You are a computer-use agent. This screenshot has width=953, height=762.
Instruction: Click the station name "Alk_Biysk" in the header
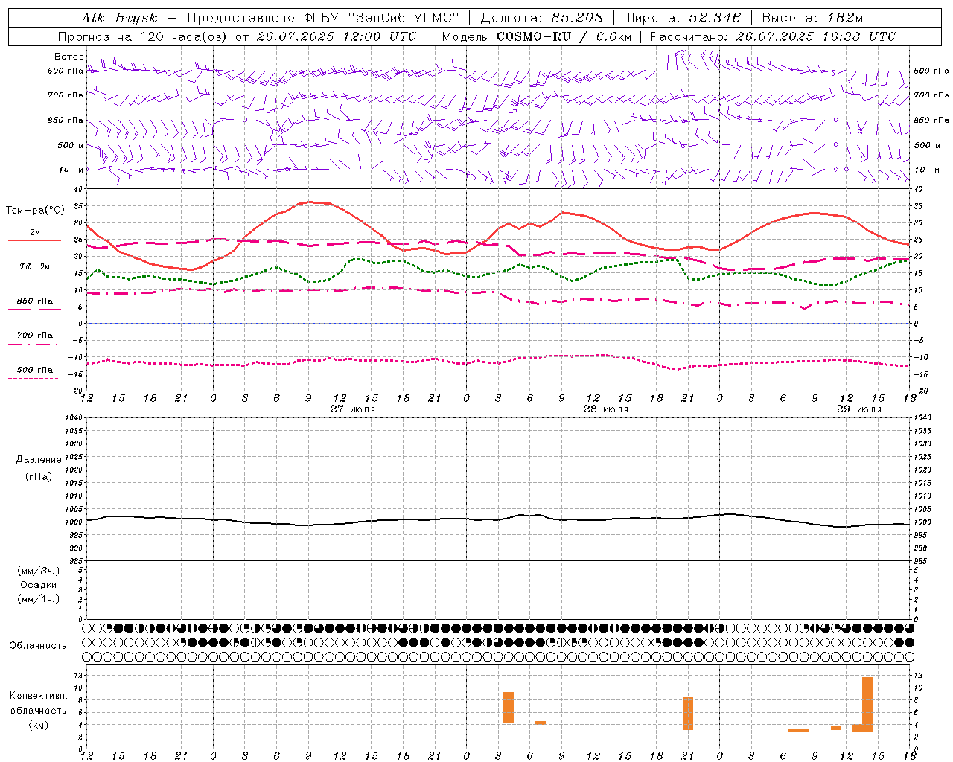tap(120, 18)
